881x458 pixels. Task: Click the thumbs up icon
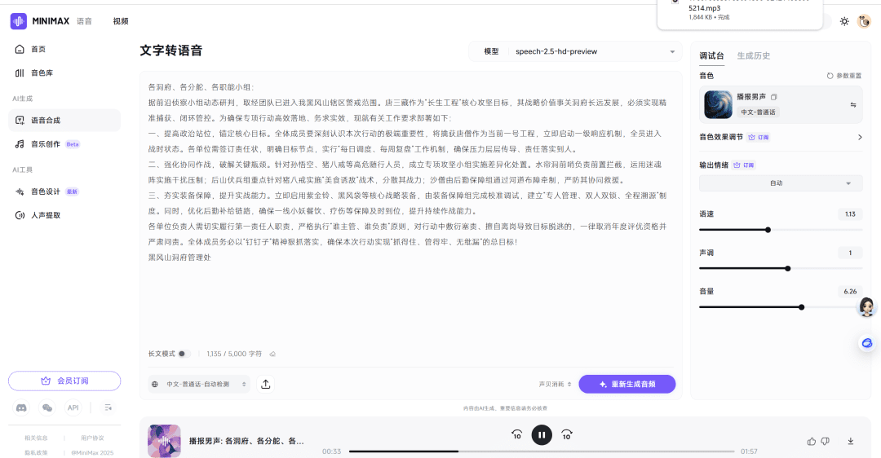coord(811,441)
